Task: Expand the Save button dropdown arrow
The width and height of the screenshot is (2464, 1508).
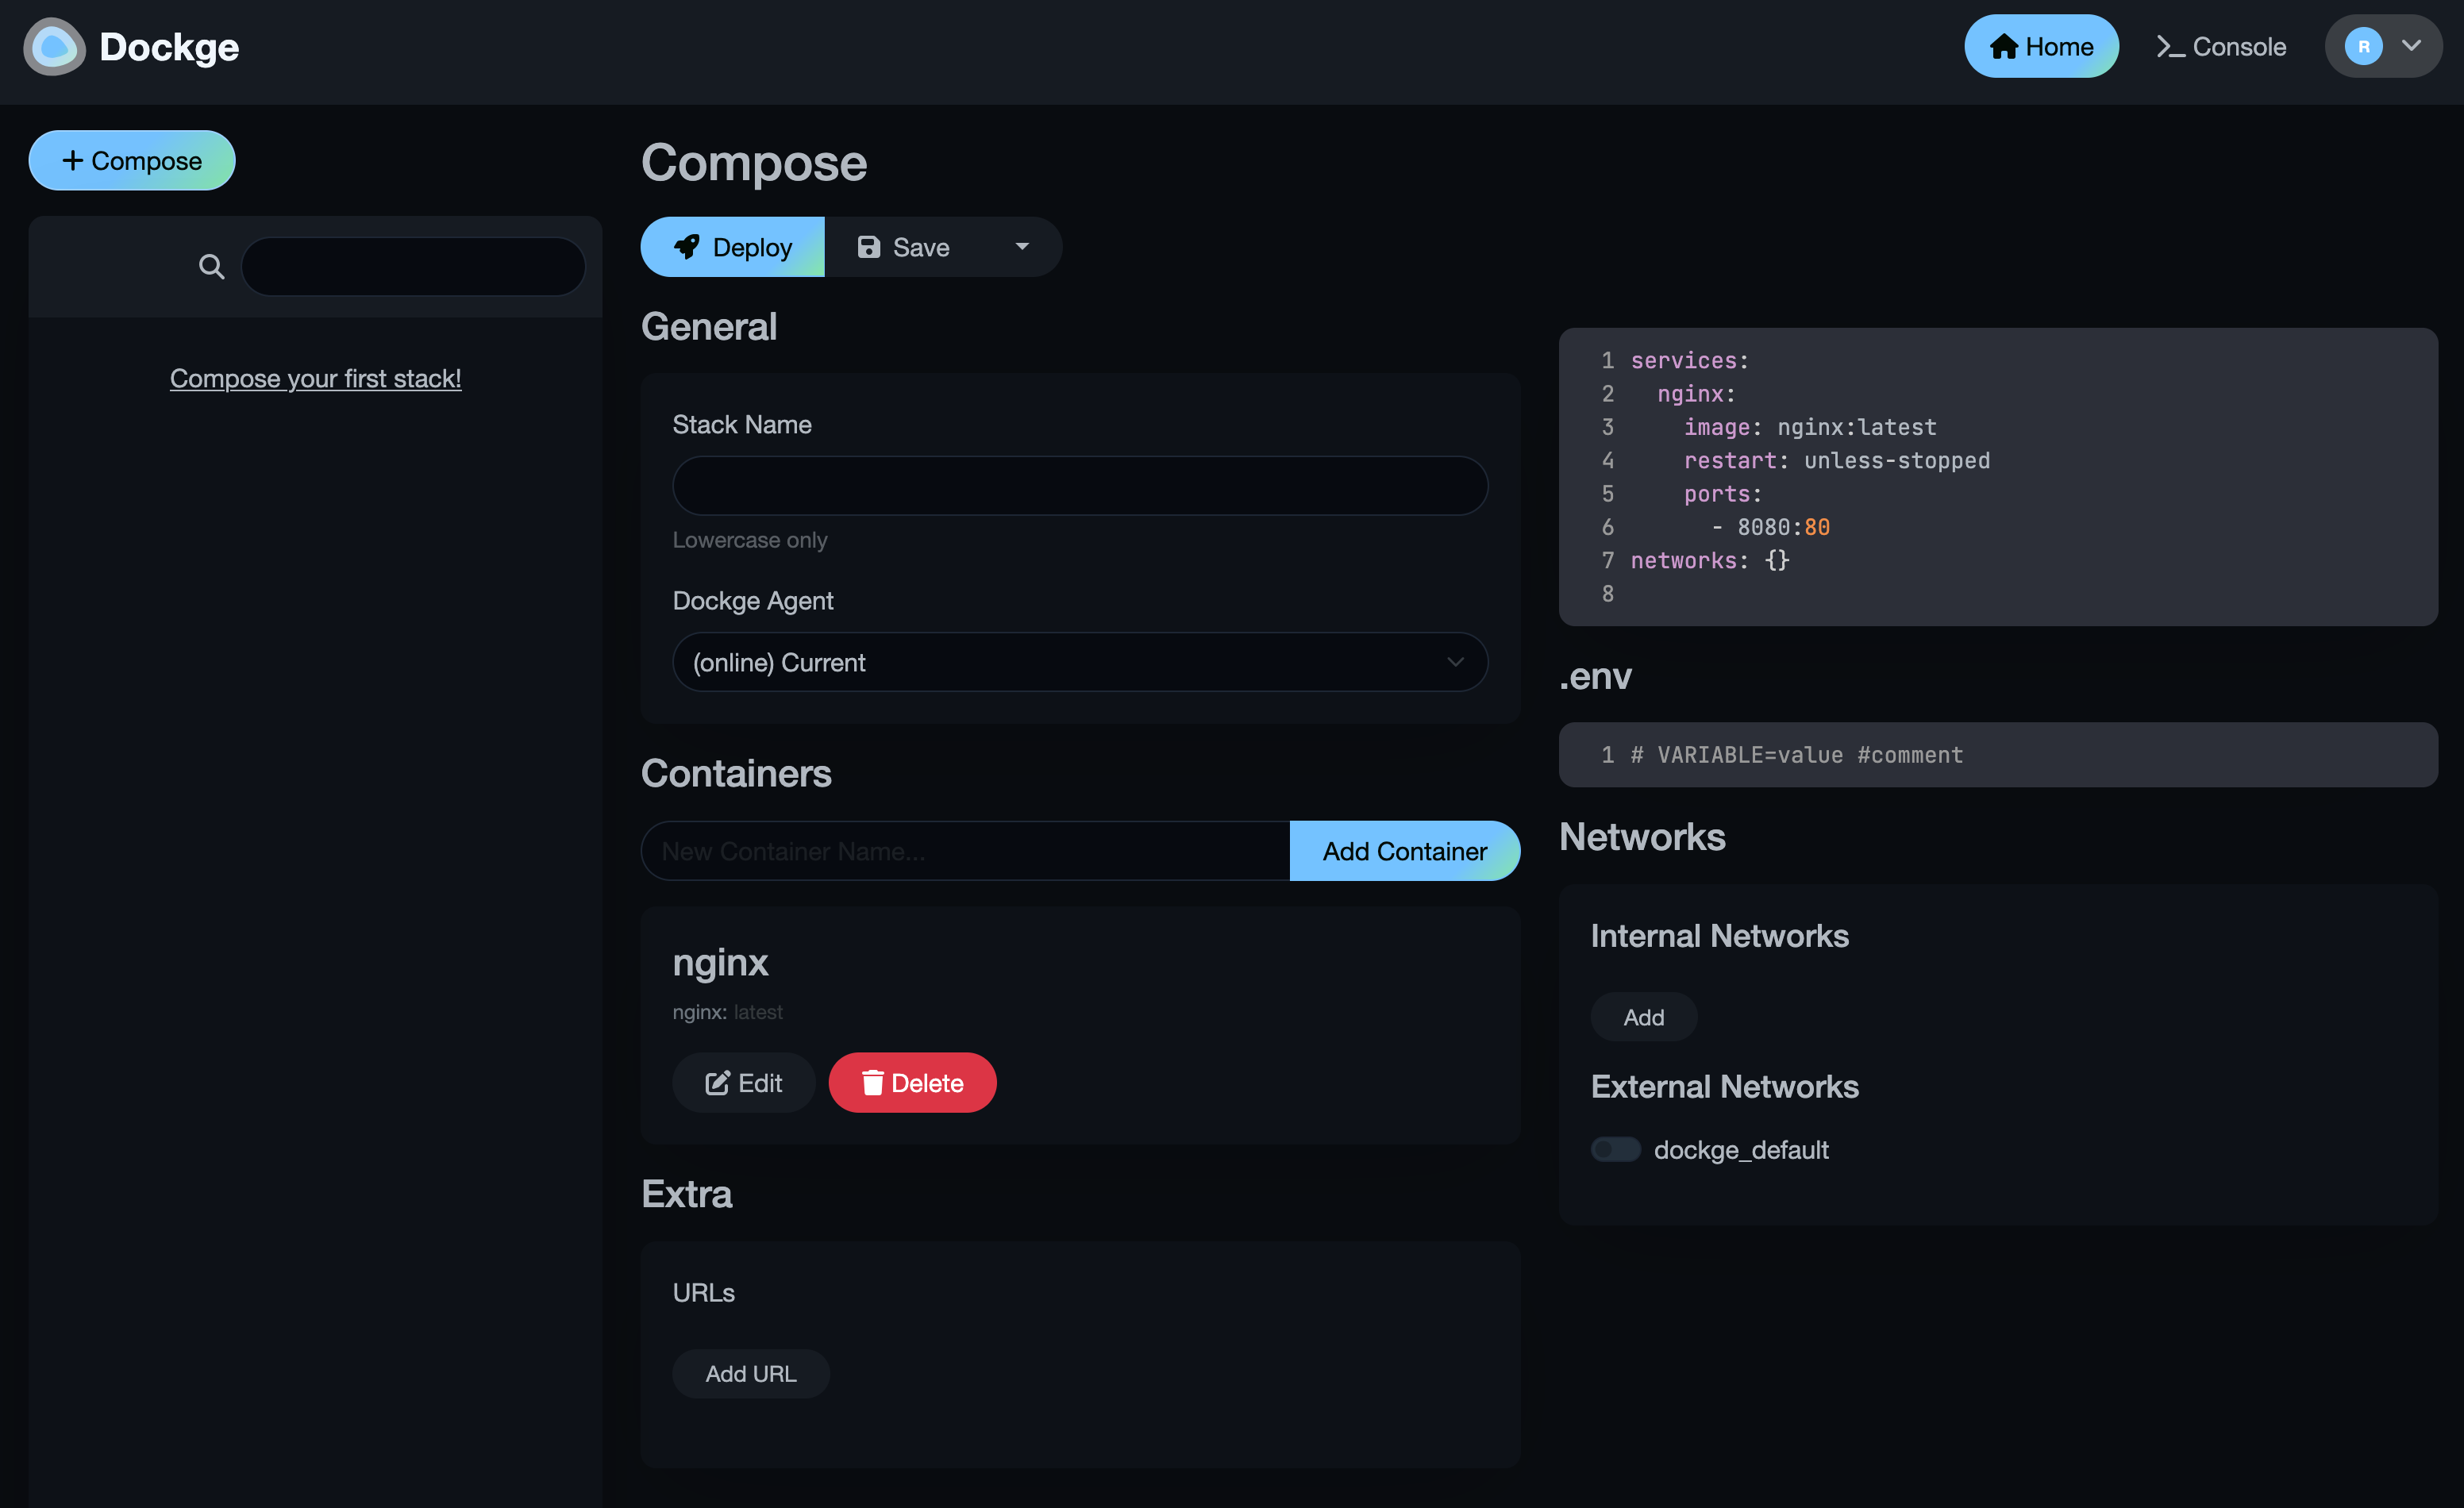Action: click(x=1022, y=247)
